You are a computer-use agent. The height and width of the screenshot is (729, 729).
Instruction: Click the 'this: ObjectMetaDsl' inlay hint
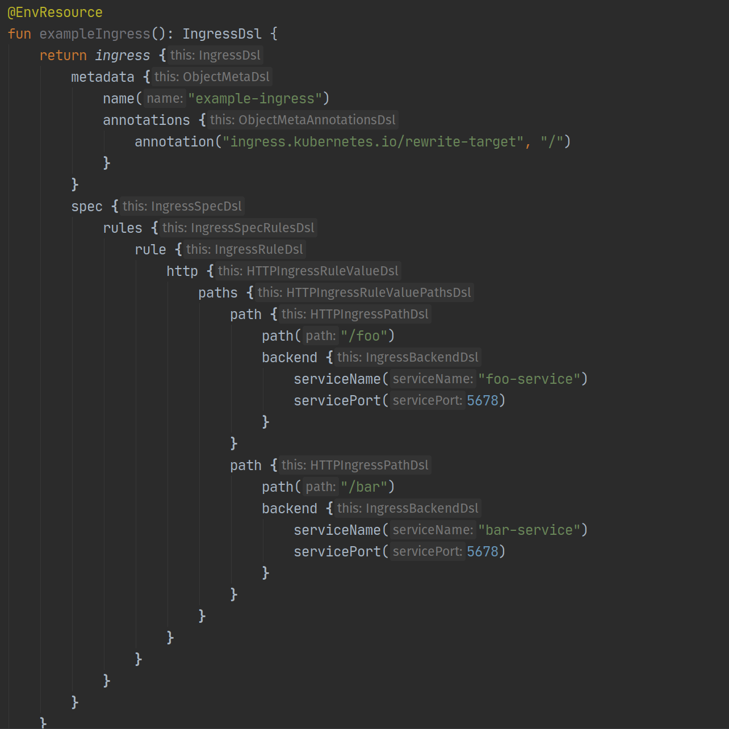212,77
